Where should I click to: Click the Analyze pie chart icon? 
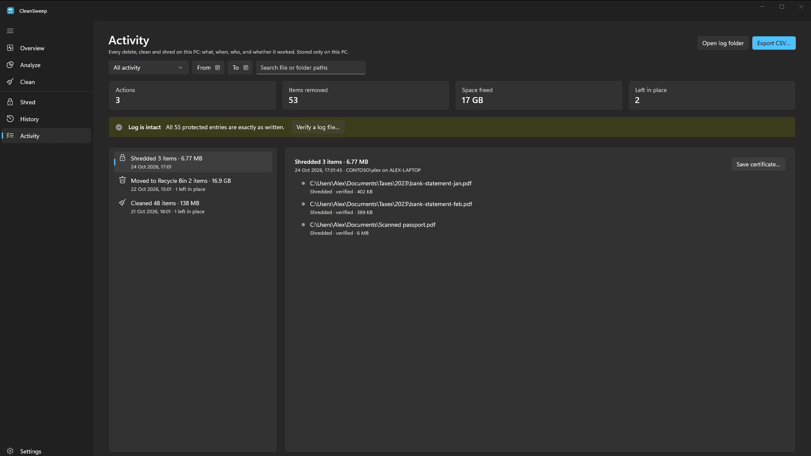coord(10,65)
